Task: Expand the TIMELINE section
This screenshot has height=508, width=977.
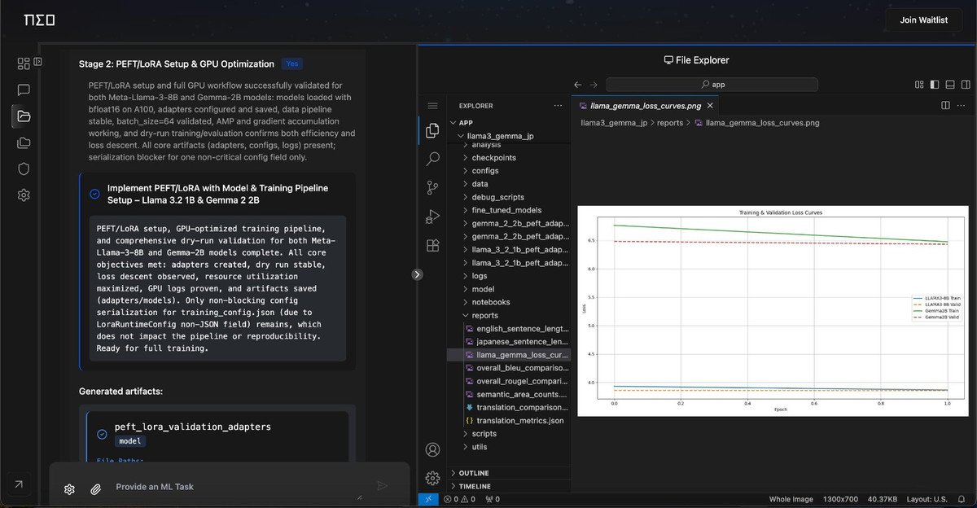Action: point(508,486)
